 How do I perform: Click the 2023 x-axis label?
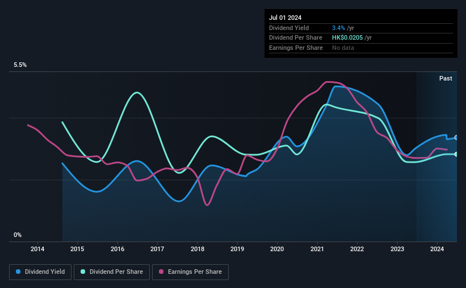point(397,249)
